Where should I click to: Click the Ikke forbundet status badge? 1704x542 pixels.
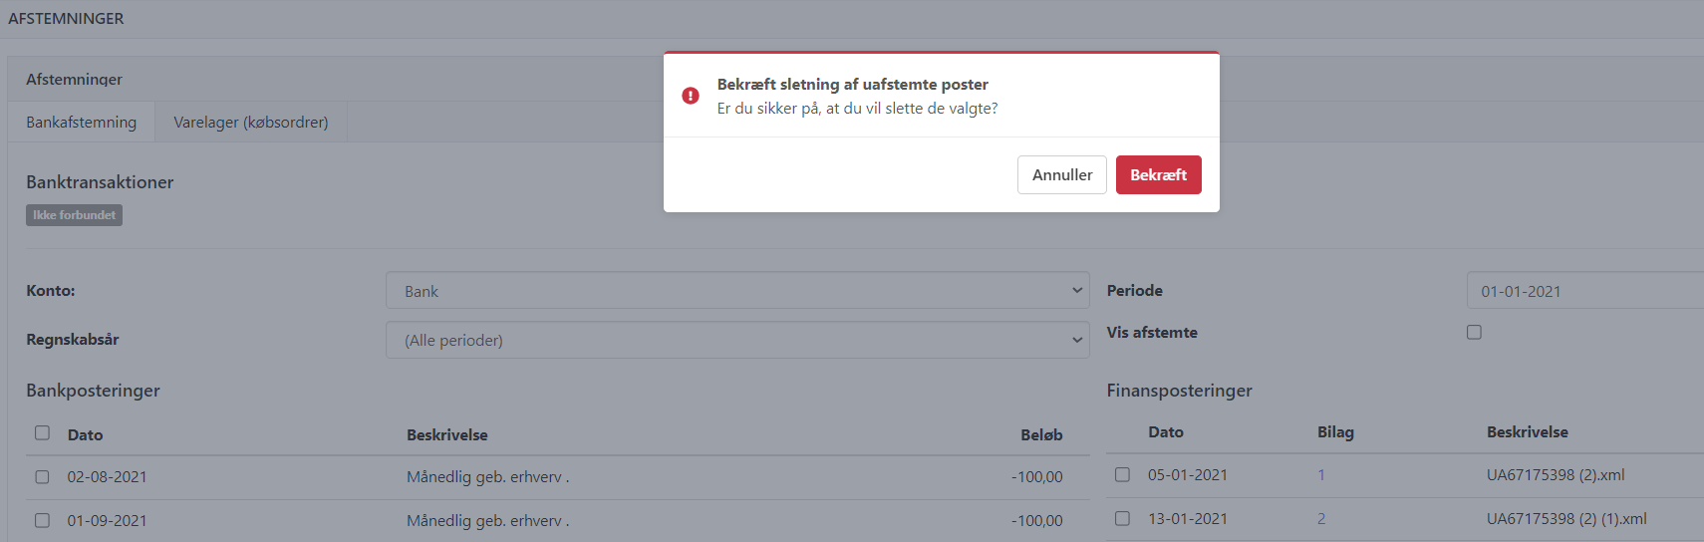point(74,215)
